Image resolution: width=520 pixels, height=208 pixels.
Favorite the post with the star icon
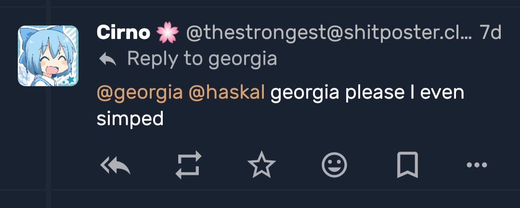click(x=261, y=165)
